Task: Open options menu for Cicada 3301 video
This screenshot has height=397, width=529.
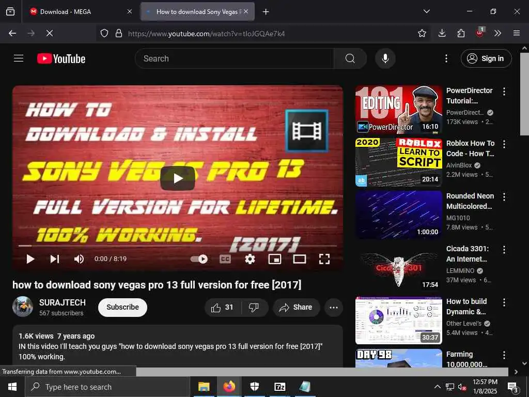Action: tap(504, 250)
